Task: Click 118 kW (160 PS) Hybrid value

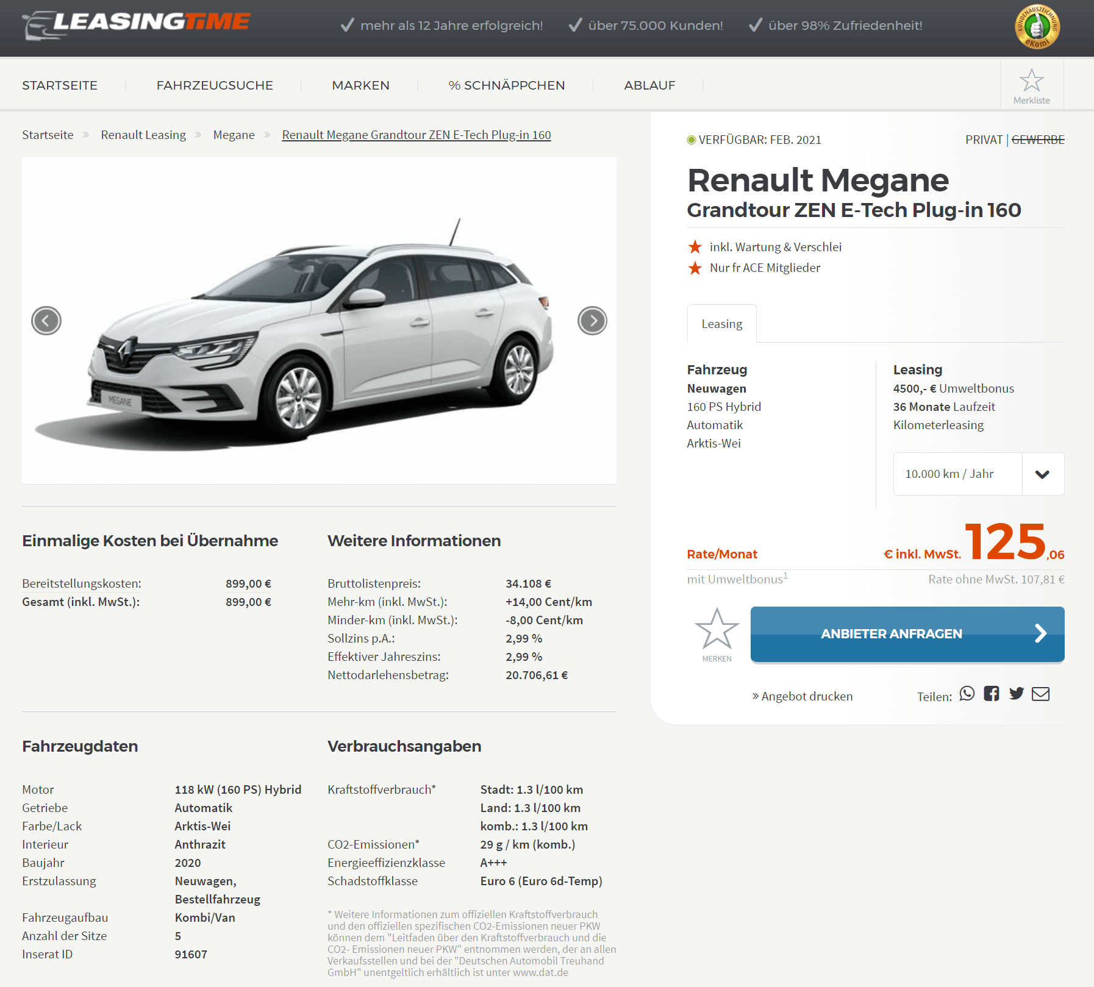Action: pyautogui.click(x=238, y=789)
